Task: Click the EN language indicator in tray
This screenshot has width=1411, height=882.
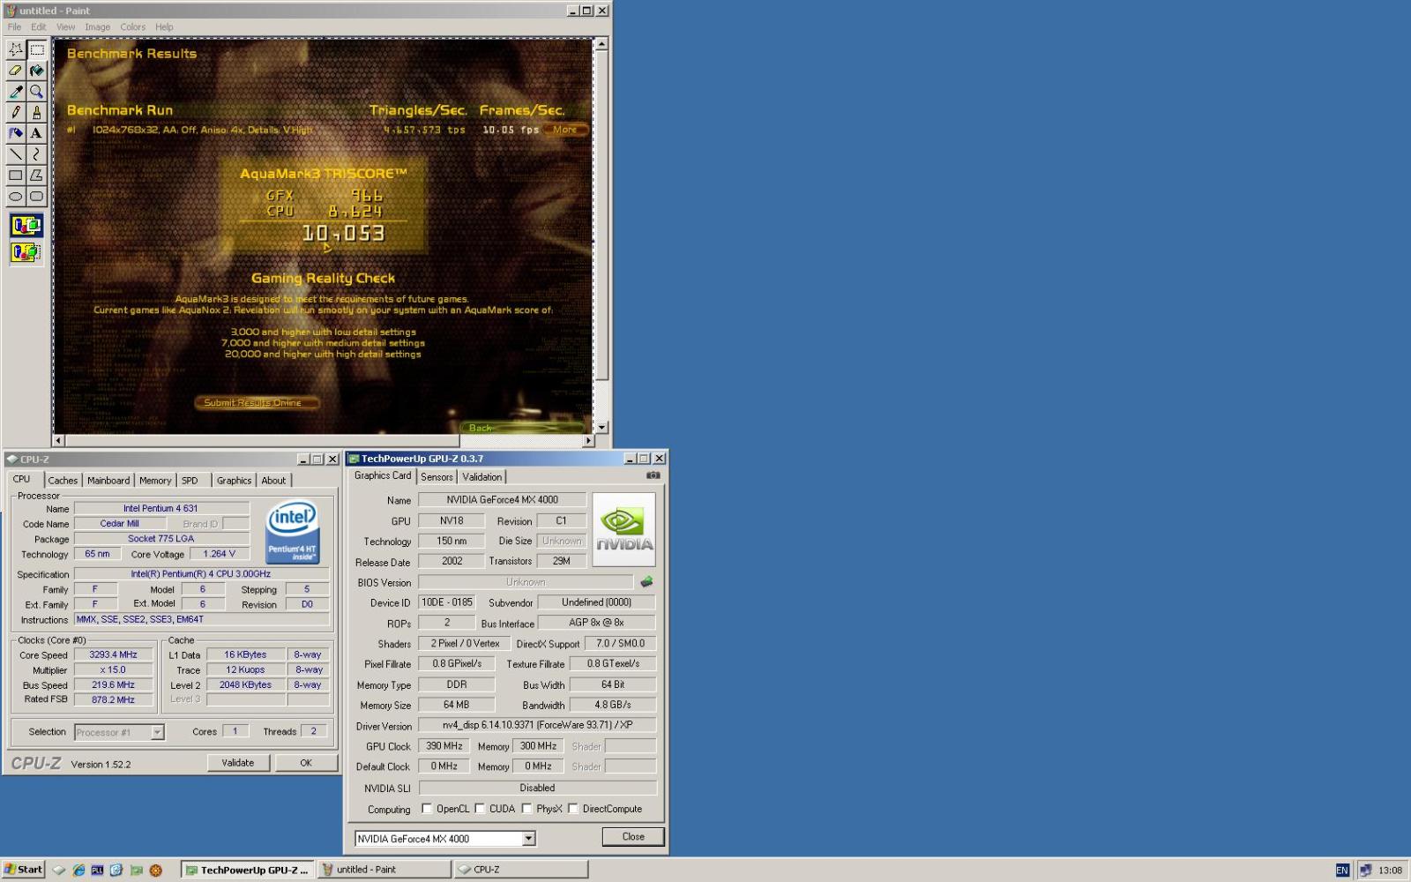Action: point(1341,870)
